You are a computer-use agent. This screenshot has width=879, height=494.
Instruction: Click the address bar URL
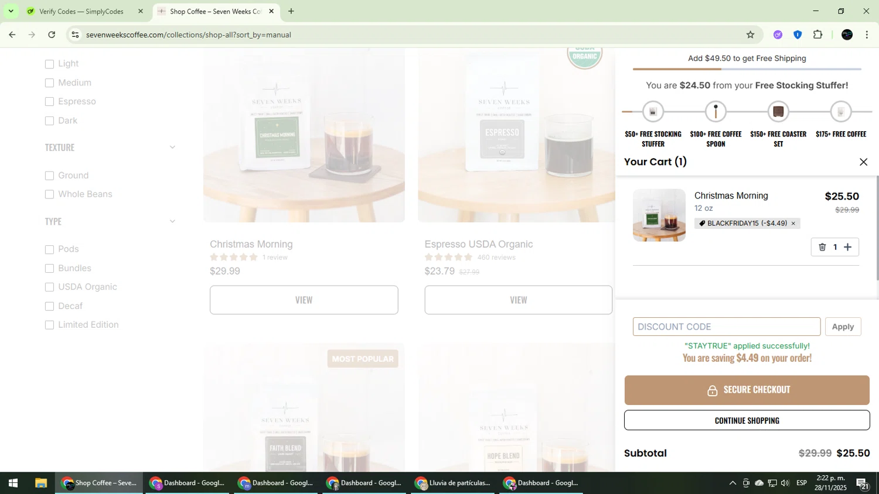(x=189, y=35)
